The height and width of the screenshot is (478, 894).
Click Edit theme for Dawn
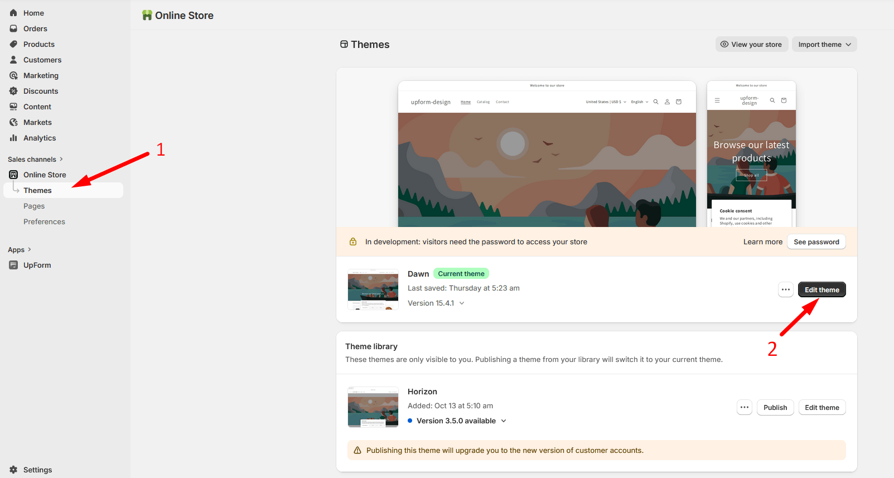click(822, 289)
